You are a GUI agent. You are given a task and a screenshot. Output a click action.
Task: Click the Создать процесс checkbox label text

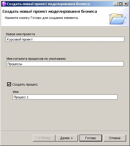pyautogui.click(x=25, y=84)
